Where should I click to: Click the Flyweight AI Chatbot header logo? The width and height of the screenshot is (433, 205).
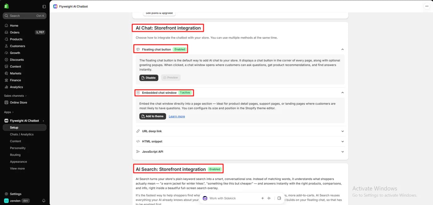55,6
